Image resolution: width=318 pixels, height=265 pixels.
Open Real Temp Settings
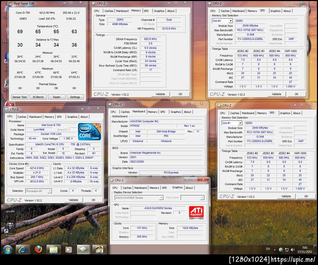(75, 97)
